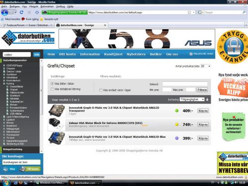Open the Trygg E-handel badge
Image resolution: width=248 pixels, height=186 pixels.
[x=233, y=47]
